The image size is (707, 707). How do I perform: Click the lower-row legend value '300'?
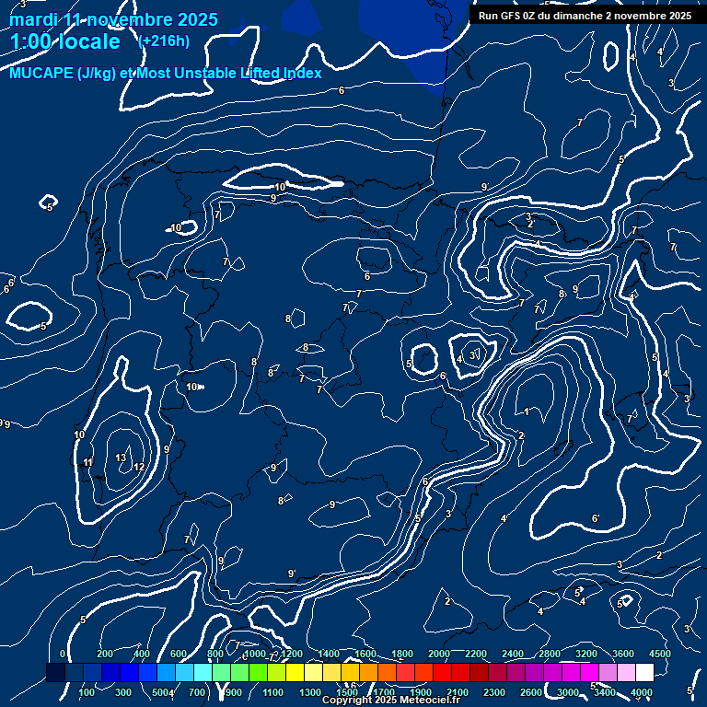coord(123,692)
